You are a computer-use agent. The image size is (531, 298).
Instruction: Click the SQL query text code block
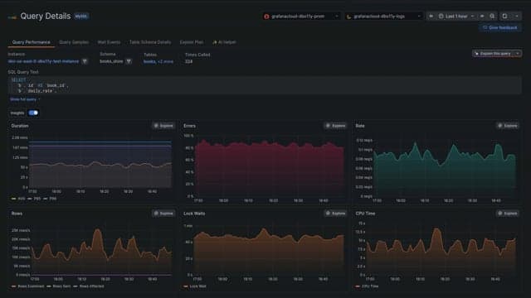pyautogui.click(x=265, y=85)
